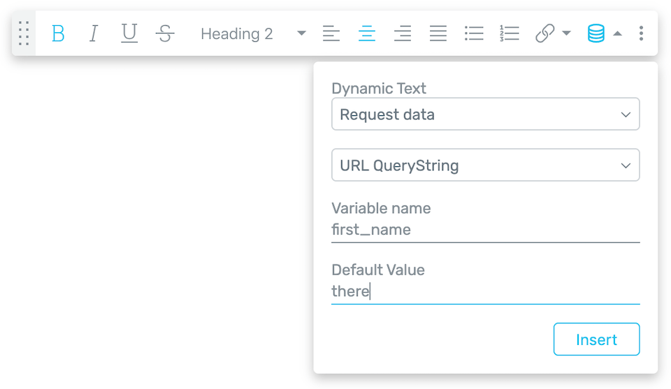
Task: Click the Variable name field
Action: click(x=485, y=230)
